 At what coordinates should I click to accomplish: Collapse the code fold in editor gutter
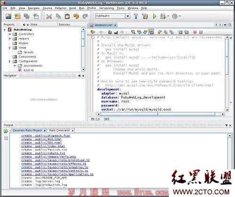pos(93,37)
